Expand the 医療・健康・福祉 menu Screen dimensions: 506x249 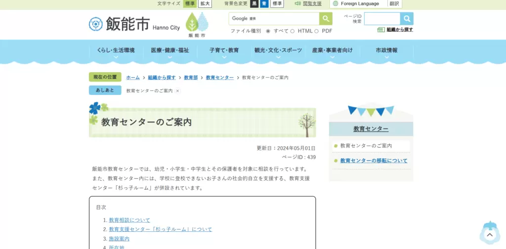point(170,51)
